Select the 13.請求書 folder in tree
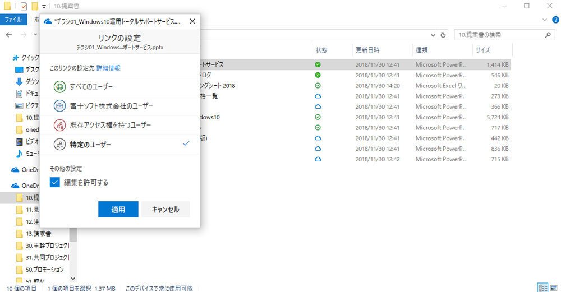 [x=34, y=234]
